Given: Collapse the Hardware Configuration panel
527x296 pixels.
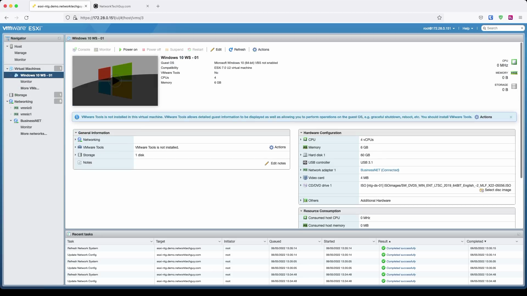Looking at the screenshot, I should point(301,133).
